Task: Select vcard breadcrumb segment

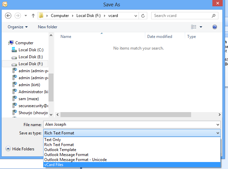Action: tap(113, 16)
